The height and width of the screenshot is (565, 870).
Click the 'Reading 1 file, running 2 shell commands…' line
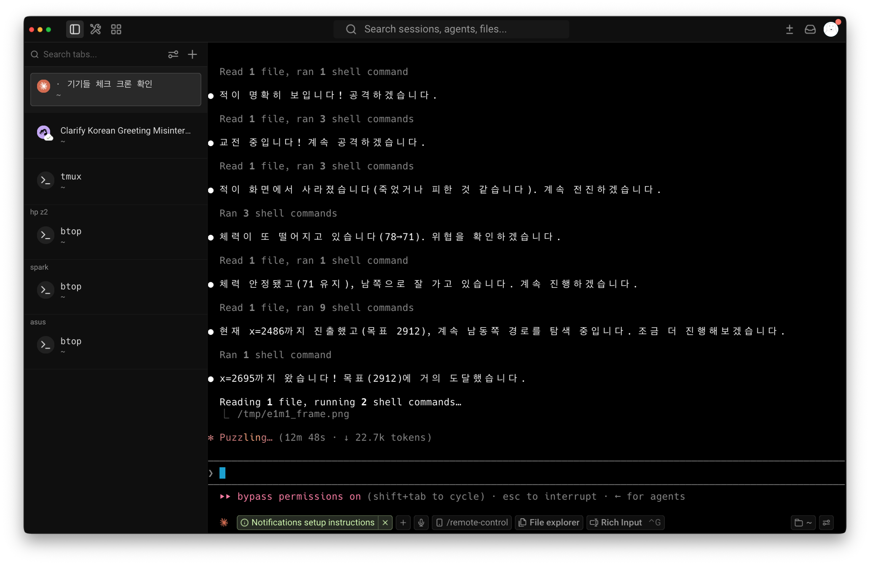tap(340, 402)
